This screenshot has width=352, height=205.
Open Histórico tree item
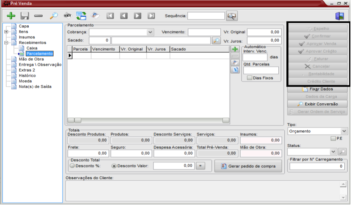pos(27,76)
